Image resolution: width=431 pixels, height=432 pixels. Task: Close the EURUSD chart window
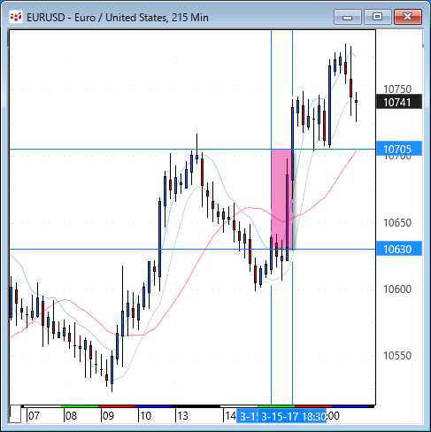(x=408, y=17)
